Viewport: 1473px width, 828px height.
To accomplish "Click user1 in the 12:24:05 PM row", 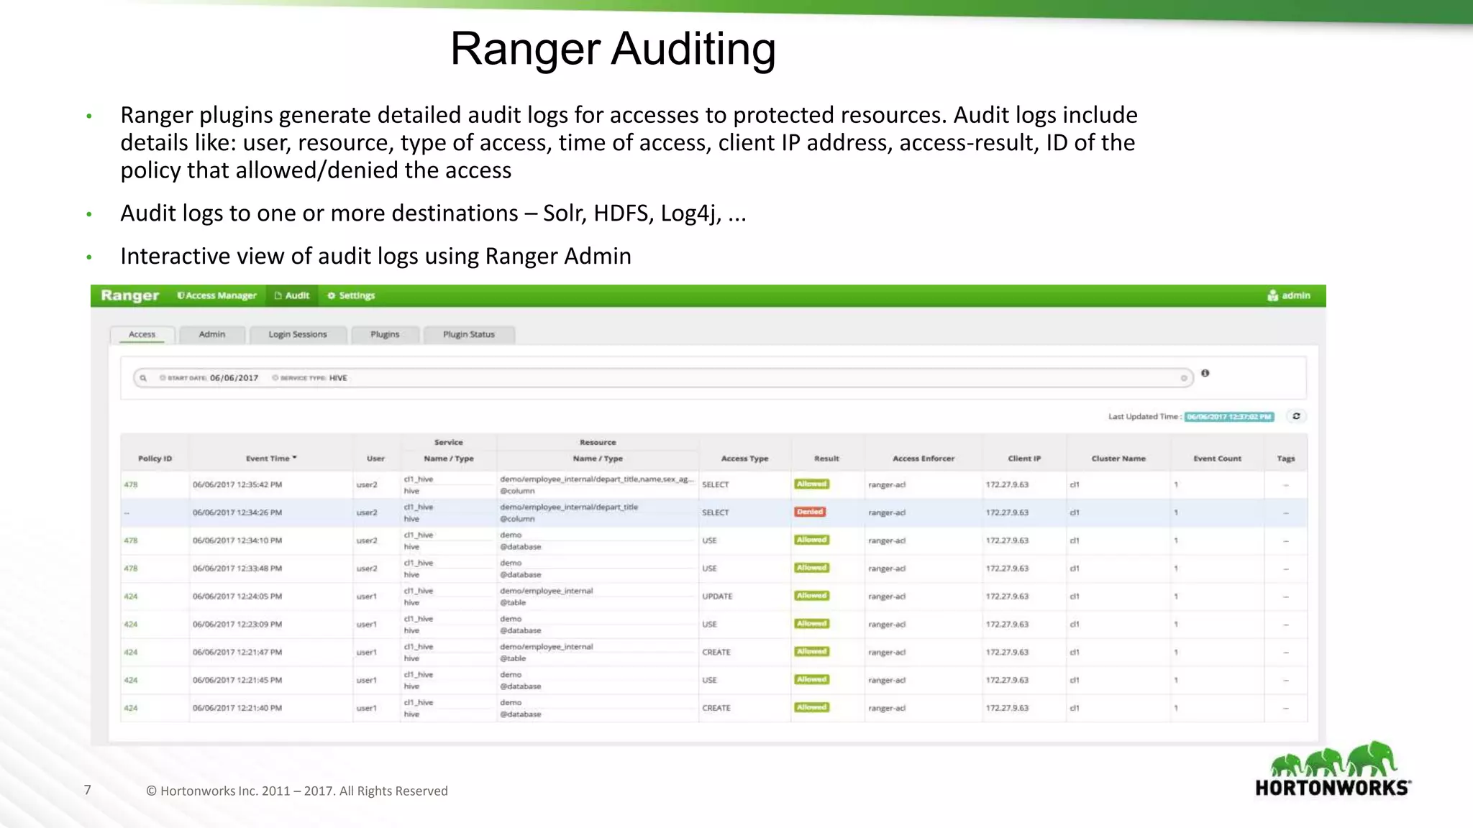I will (367, 597).
